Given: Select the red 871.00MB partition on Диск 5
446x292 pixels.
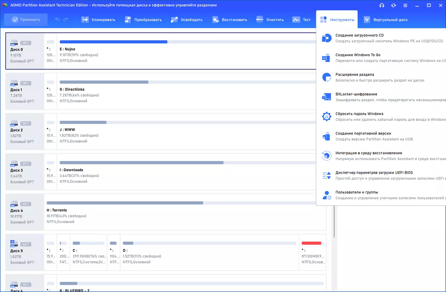Looking at the screenshot, I should coord(313,252).
